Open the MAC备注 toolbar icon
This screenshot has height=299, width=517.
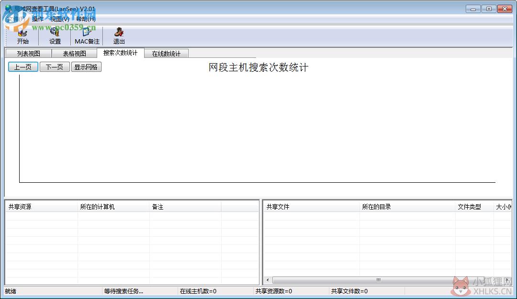tap(87, 36)
